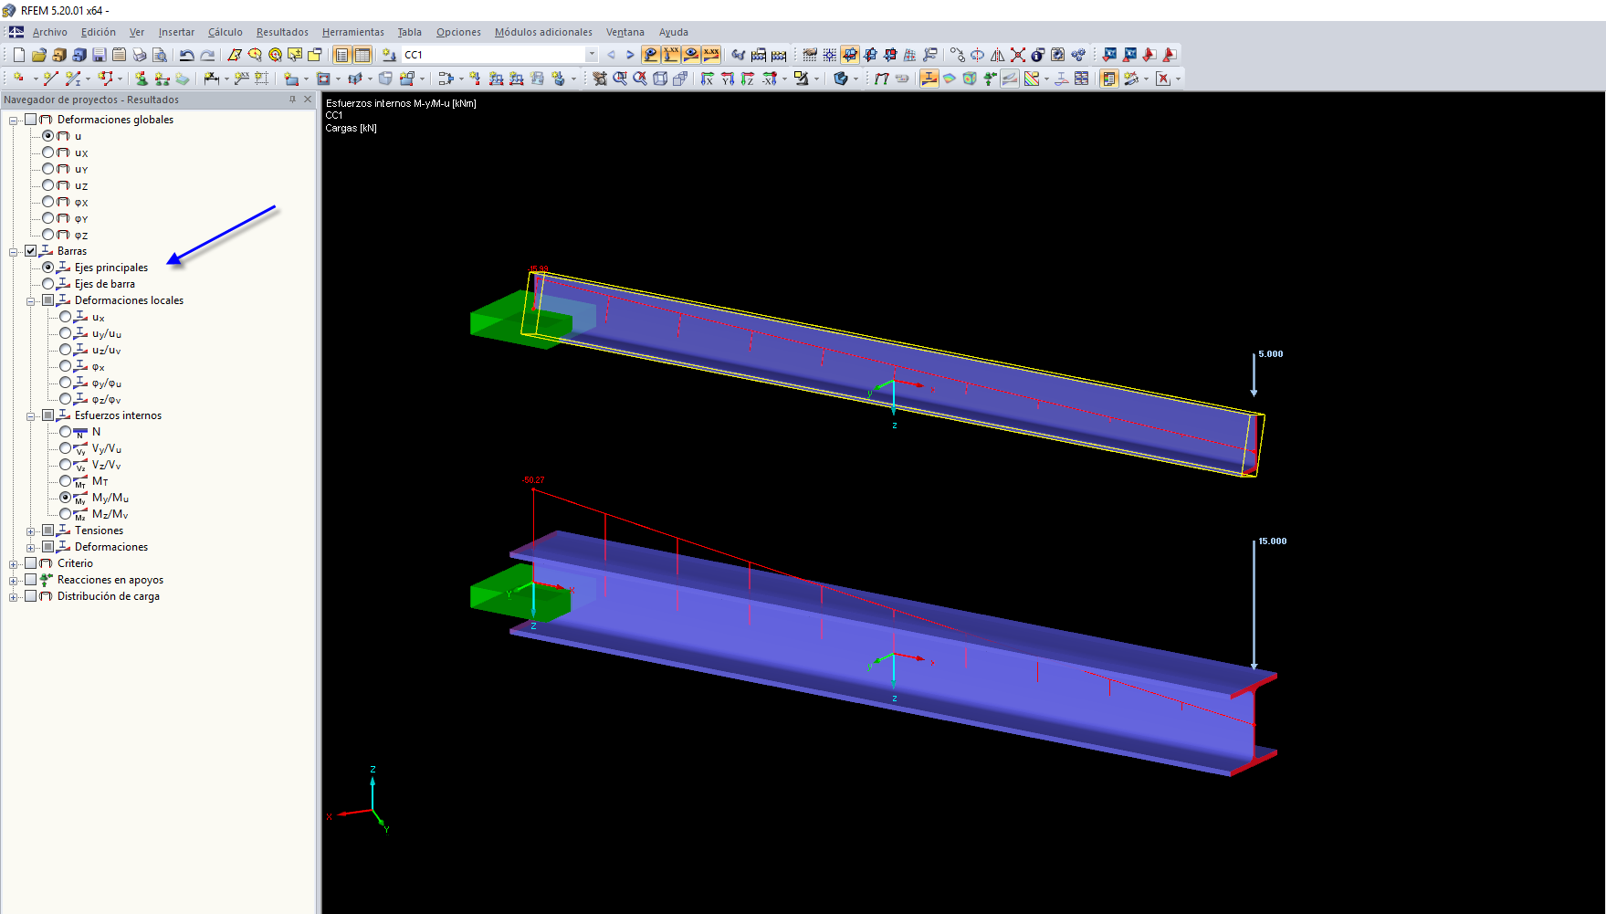Collapse the Esfuerzos internos node
This screenshot has height=914, width=1606.
(x=31, y=415)
